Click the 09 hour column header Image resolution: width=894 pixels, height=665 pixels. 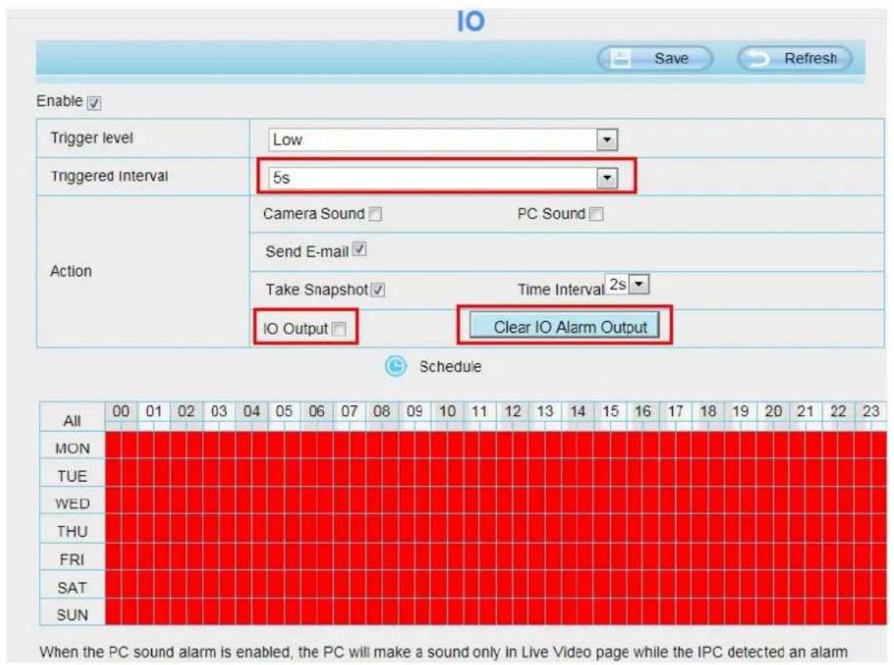pyautogui.click(x=415, y=412)
